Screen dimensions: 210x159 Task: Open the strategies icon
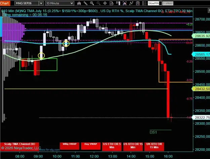(131, 3)
